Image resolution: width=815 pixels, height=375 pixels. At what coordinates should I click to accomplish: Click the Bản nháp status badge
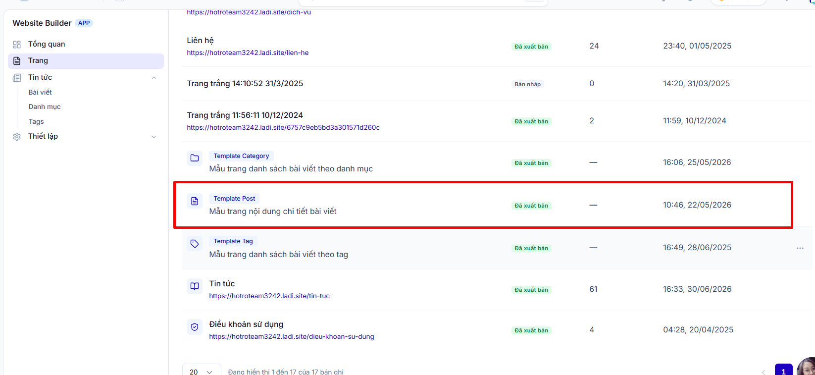(527, 84)
